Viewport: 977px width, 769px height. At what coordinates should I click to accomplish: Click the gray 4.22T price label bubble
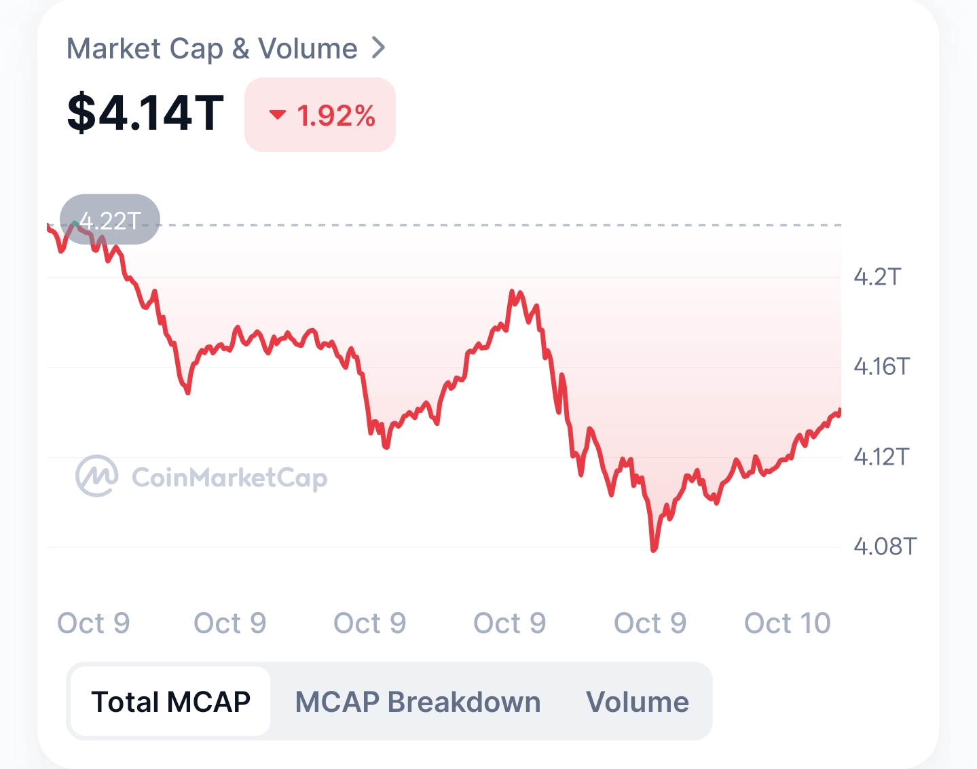tap(111, 219)
